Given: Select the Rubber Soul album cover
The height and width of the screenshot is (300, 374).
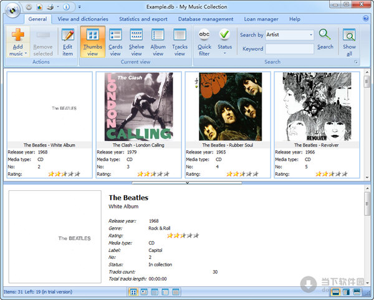Looking at the screenshot, I should pyautogui.click(x=231, y=107).
